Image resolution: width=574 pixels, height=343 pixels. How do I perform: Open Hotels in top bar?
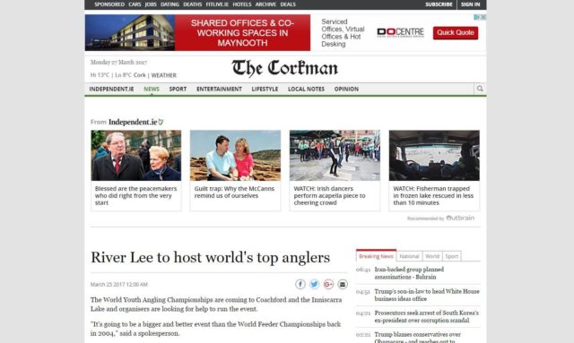[242, 4]
